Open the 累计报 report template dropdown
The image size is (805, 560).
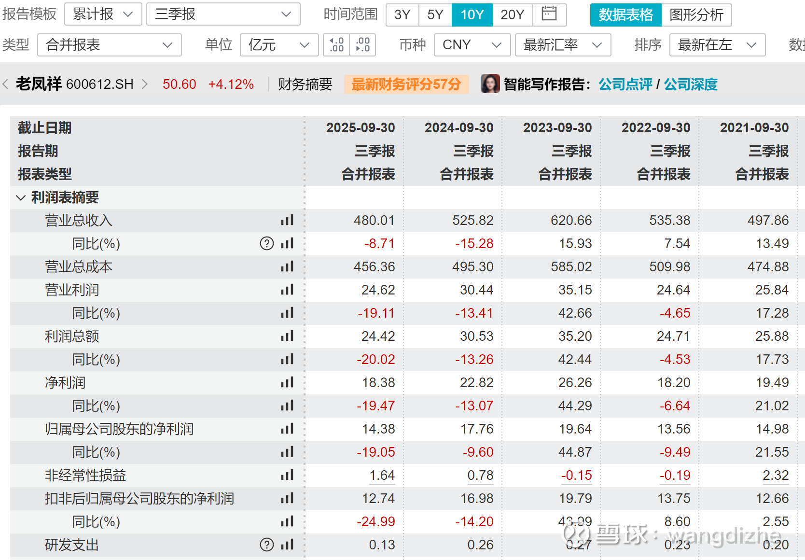pos(103,14)
